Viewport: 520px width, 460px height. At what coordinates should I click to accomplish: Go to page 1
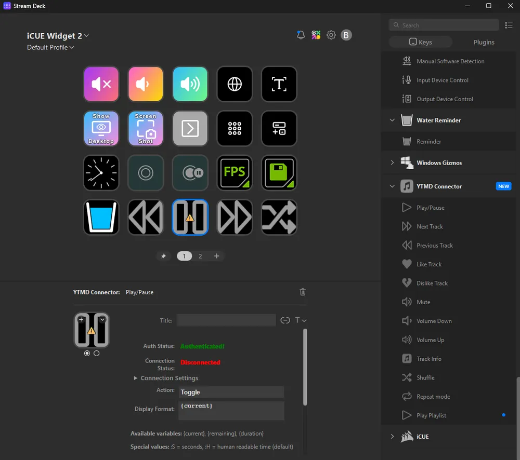point(185,256)
